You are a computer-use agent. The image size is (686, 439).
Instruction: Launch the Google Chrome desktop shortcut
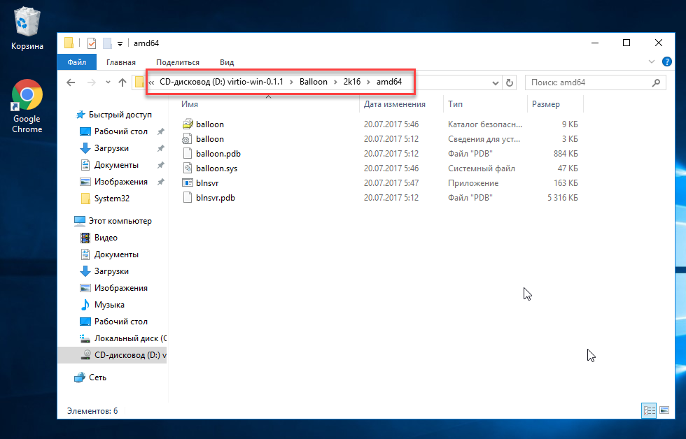27,106
